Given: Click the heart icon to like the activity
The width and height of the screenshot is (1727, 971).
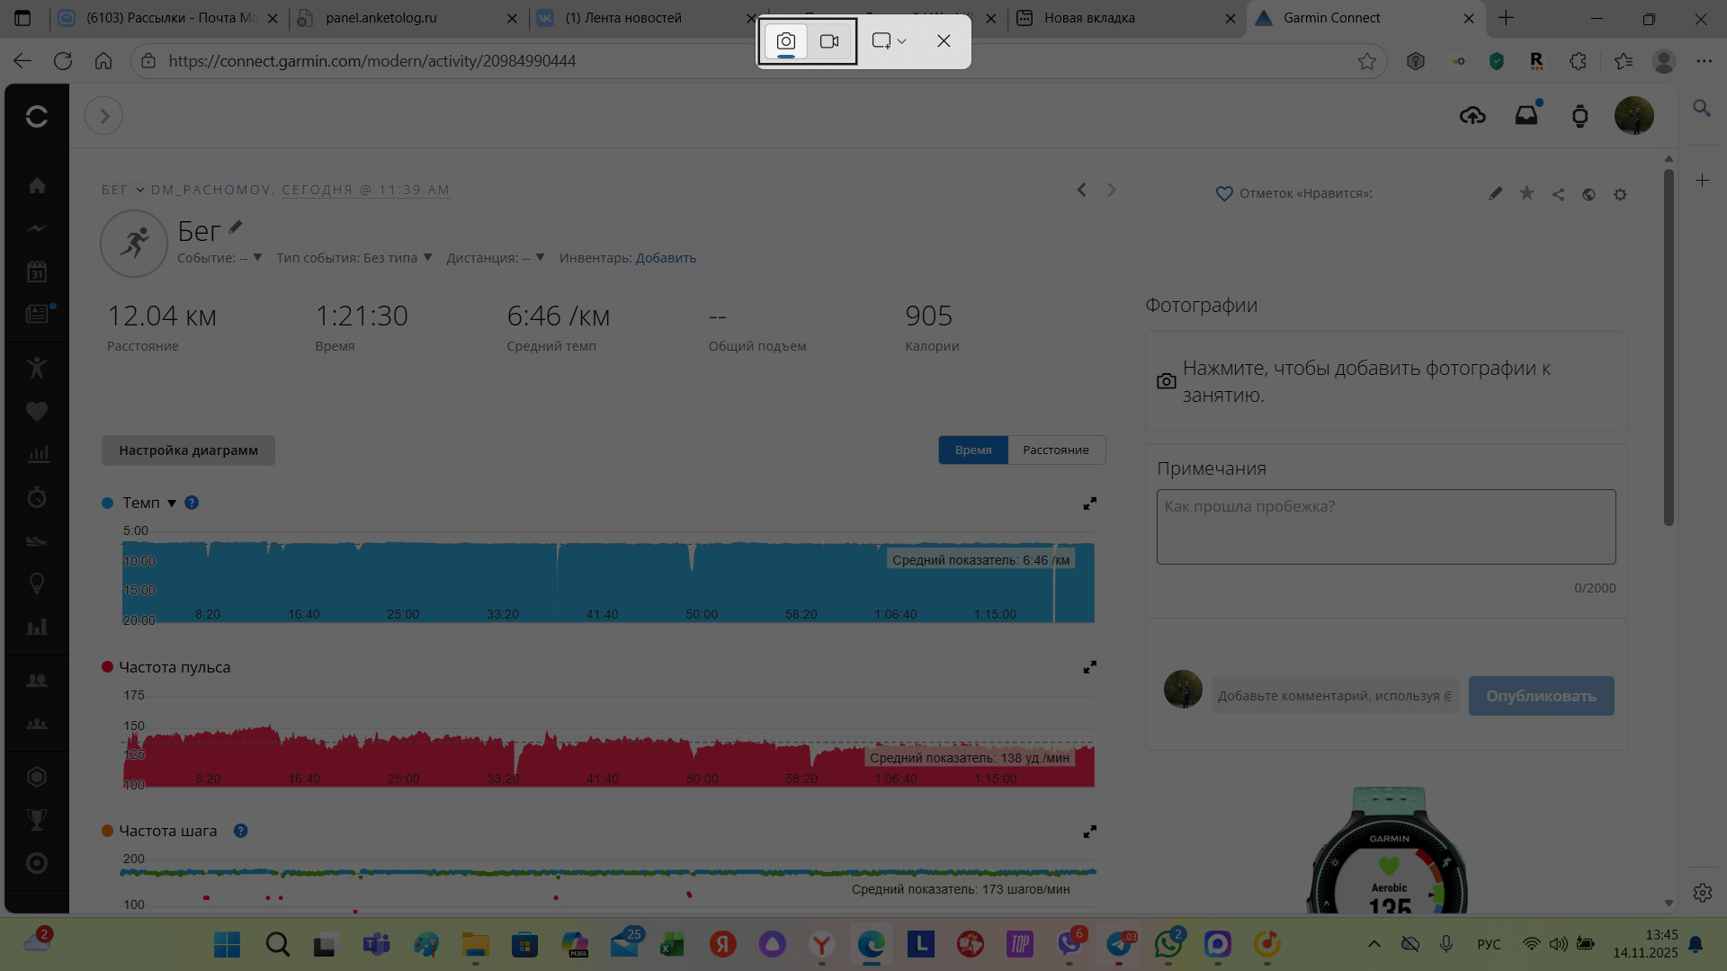Looking at the screenshot, I should (x=1223, y=193).
